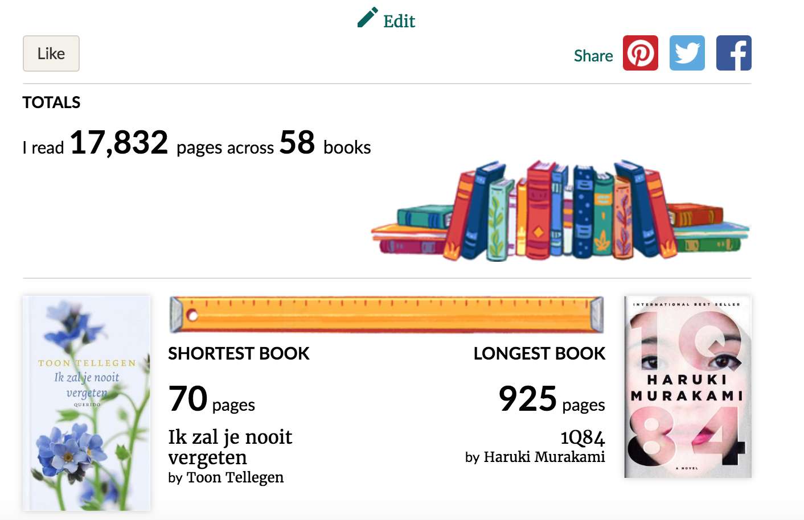
Task: Share on Pinterest icon
Action: 641,53
